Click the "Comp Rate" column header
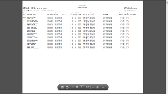This screenshot has width=168, height=94. [105, 15]
